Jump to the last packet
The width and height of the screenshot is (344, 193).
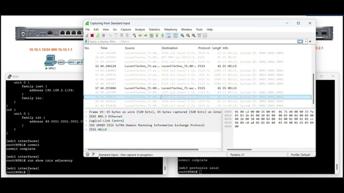pos(163,35)
